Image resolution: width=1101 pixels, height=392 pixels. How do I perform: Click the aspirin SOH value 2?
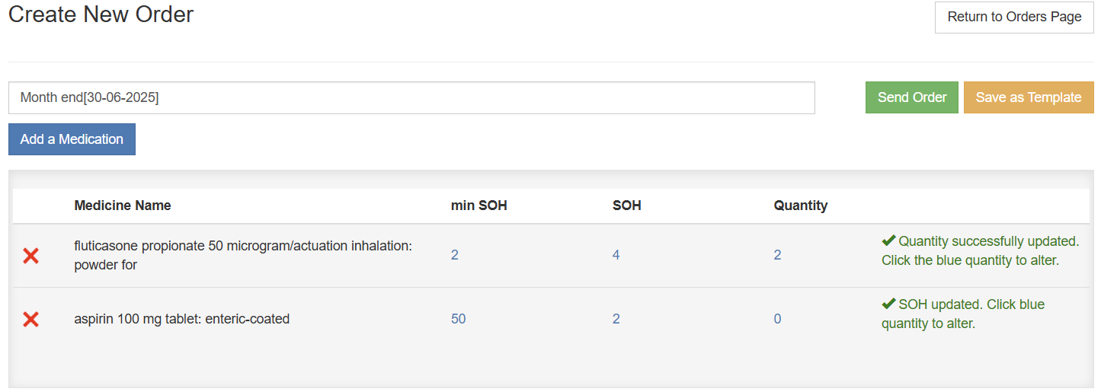(616, 319)
